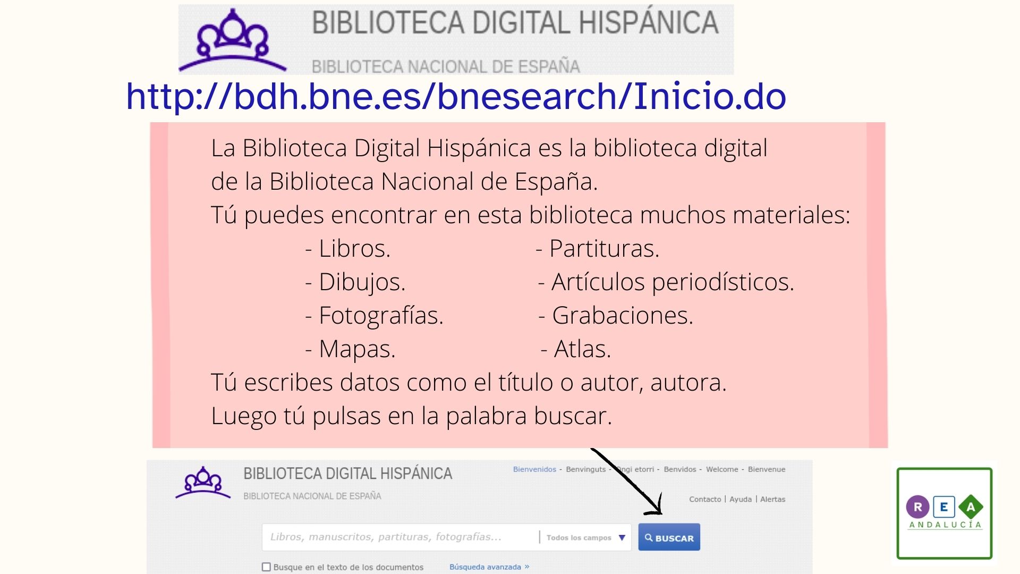Select Welcome language option
Image resolution: width=1020 pixels, height=574 pixels.
pos(722,469)
